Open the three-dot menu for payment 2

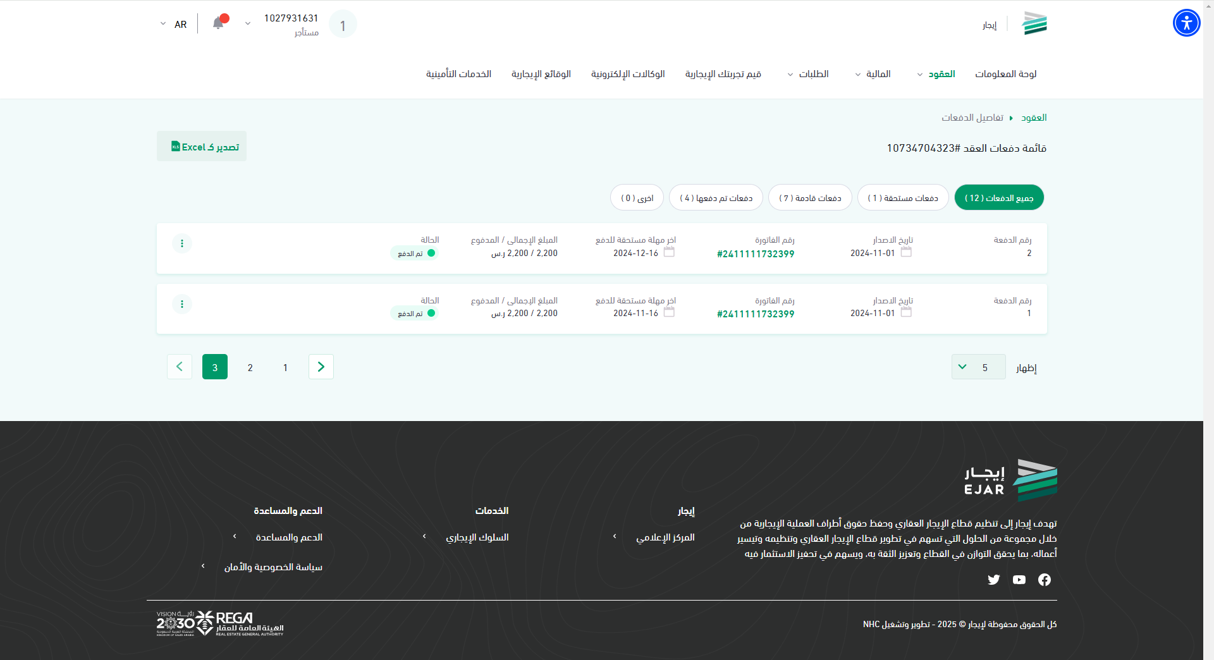pyautogui.click(x=182, y=243)
